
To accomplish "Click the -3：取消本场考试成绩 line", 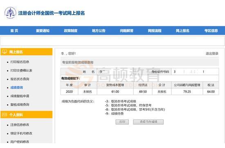I will (x=120, y=102).
